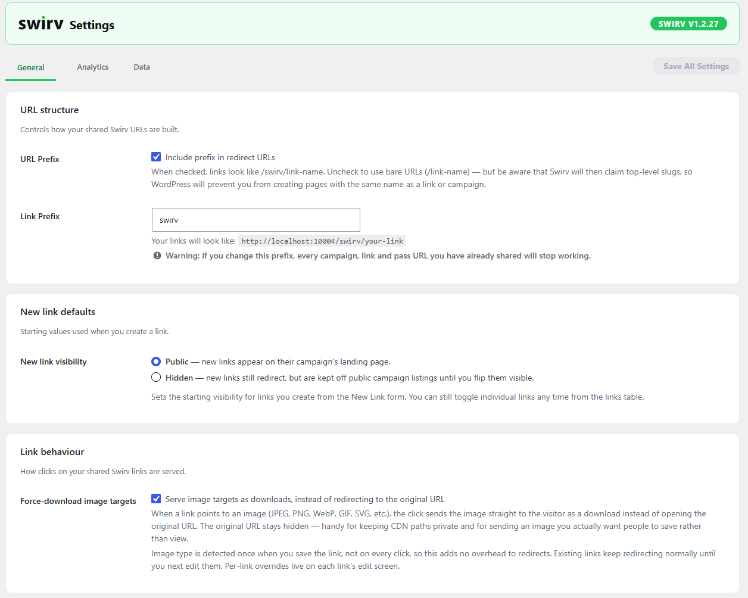Click the swirv logo in header
This screenshot has height=598, width=748.
point(40,24)
